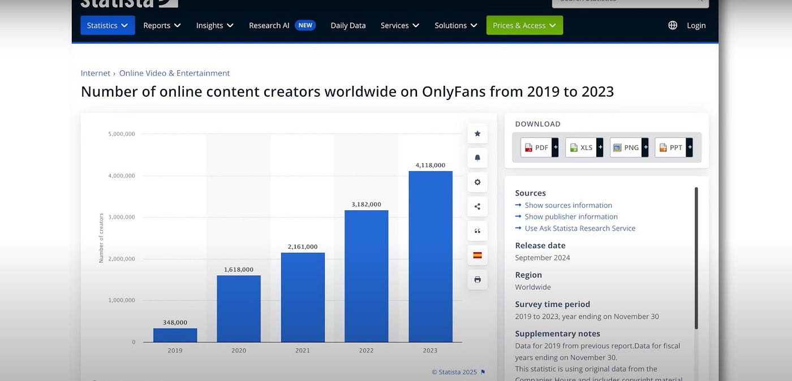Click the 'Worldwide' region text

[x=533, y=287]
